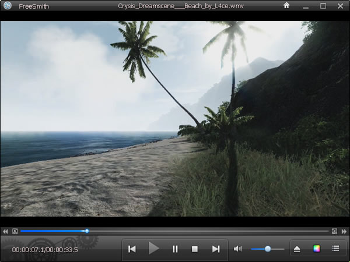Open a file with the eject icon
Image resolution: width=350 pixels, height=262 pixels.
click(297, 249)
